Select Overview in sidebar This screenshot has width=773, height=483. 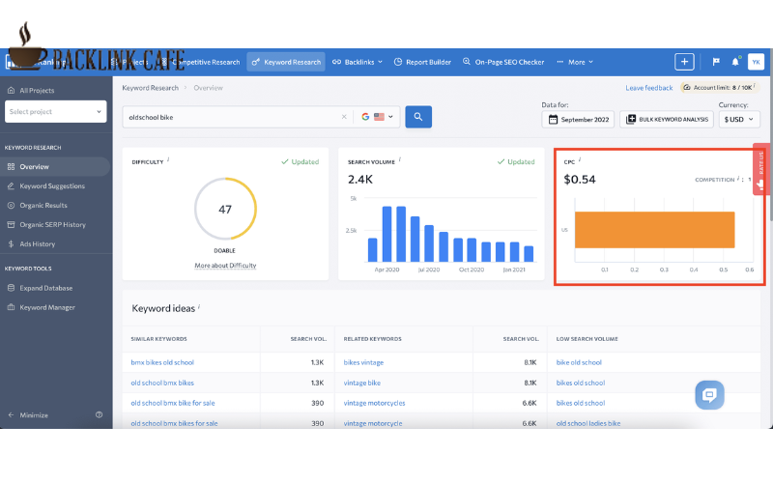tap(55, 166)
